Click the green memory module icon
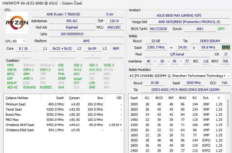Screen dimensions: 232x153 point(226,47)
